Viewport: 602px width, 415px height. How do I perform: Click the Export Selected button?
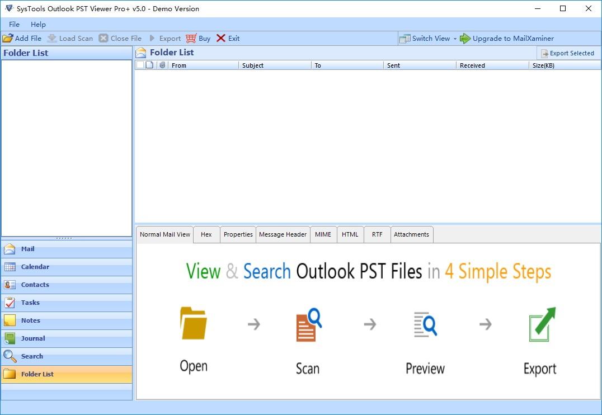pos(567,53)
